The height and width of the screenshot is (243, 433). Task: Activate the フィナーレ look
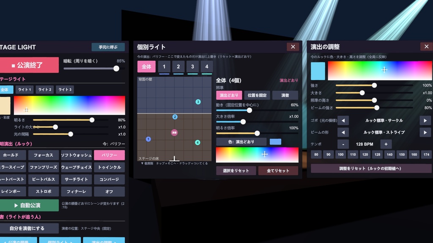(x=76, y=192)
